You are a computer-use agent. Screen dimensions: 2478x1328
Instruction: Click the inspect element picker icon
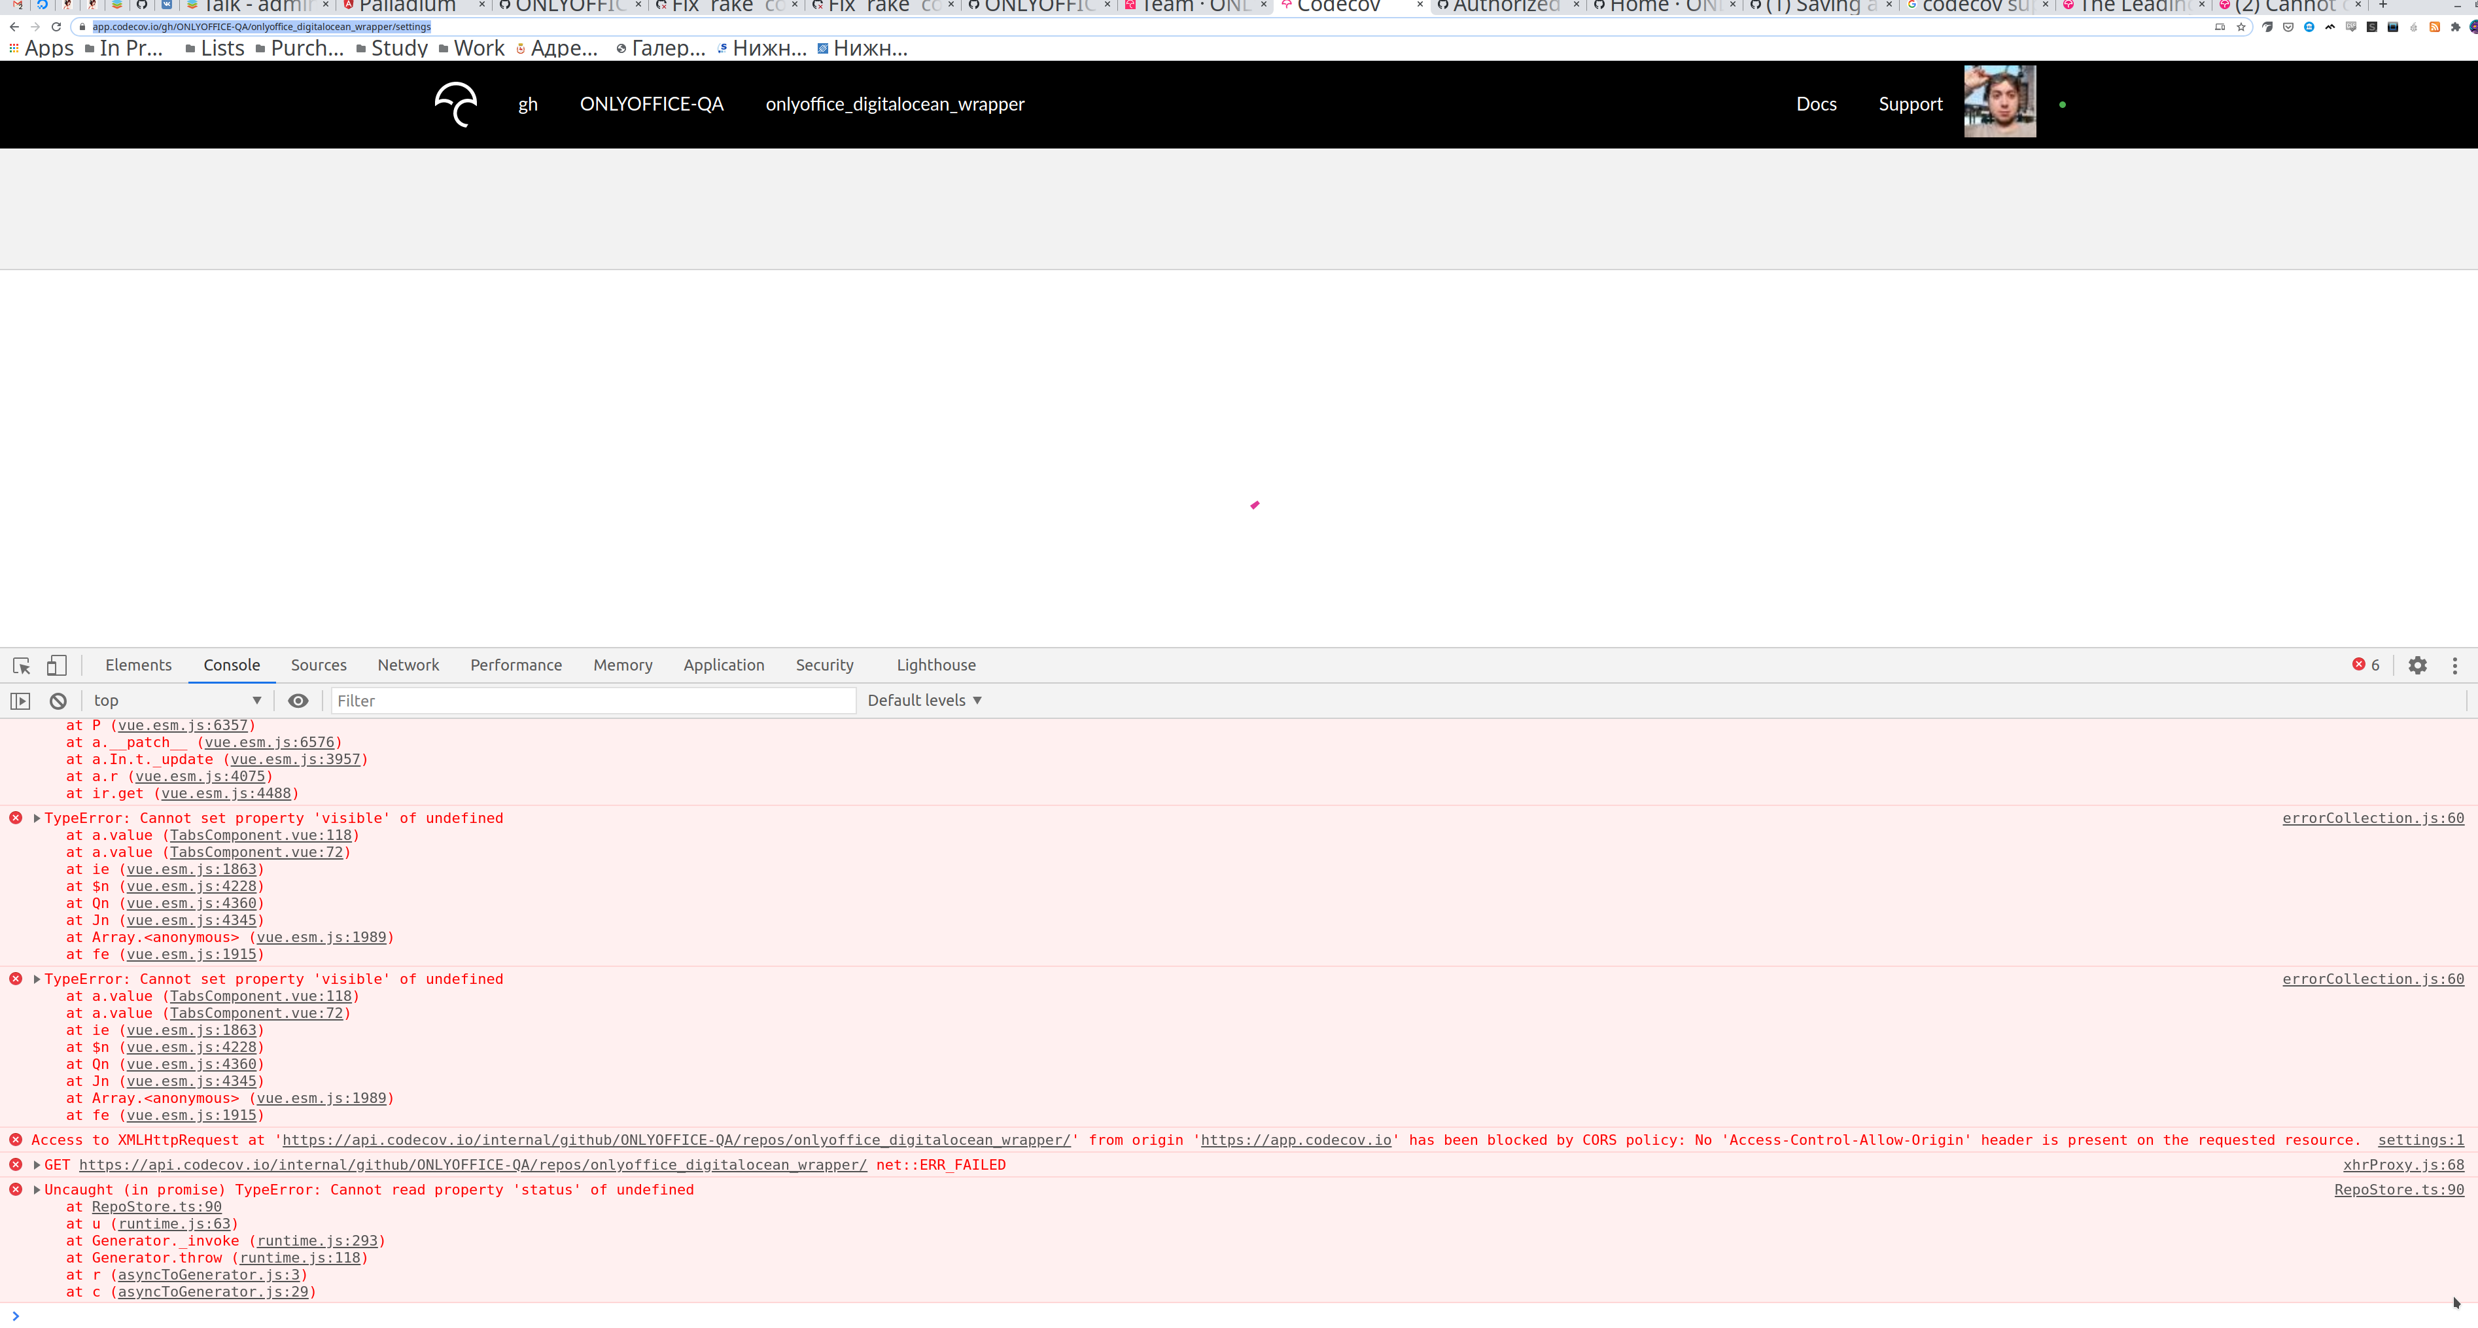(21, 665)
